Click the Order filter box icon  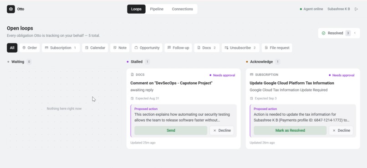point(24,48)
